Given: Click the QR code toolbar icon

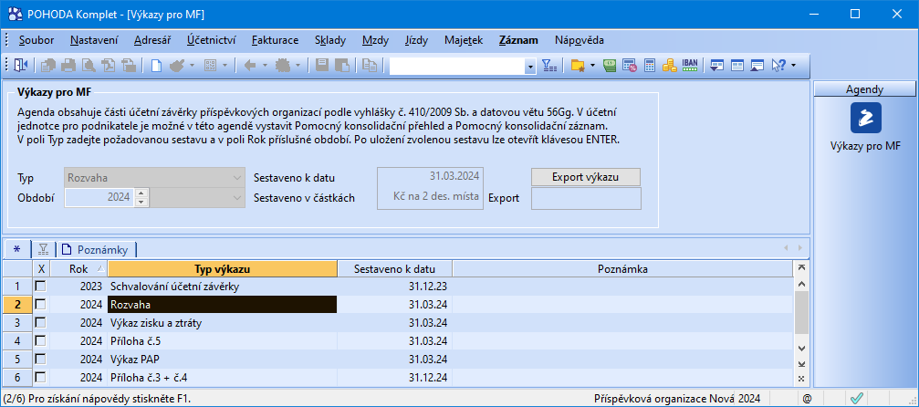Looking at the screenshot, I should click(x=211, y=66).
